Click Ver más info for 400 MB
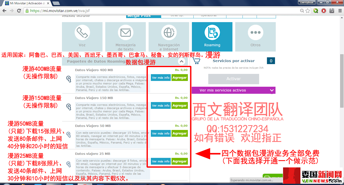Screen dimensions: 344x185 (x=161, y=78)
